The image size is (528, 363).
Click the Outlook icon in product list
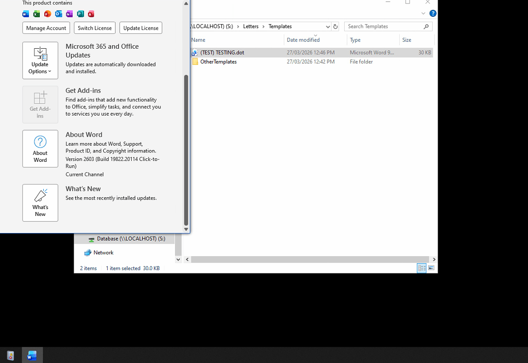tap(58, 14)
